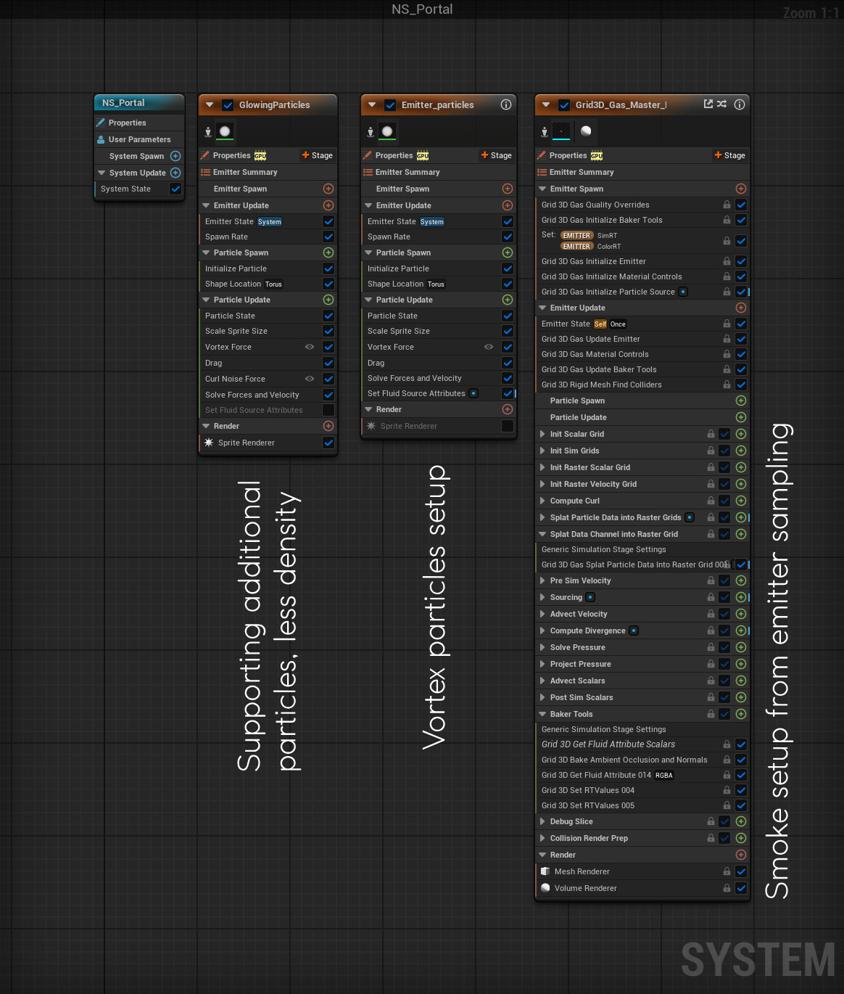
Task: Select the Grid3D white sphere renderer thumbnail
Action: point(586,131)
